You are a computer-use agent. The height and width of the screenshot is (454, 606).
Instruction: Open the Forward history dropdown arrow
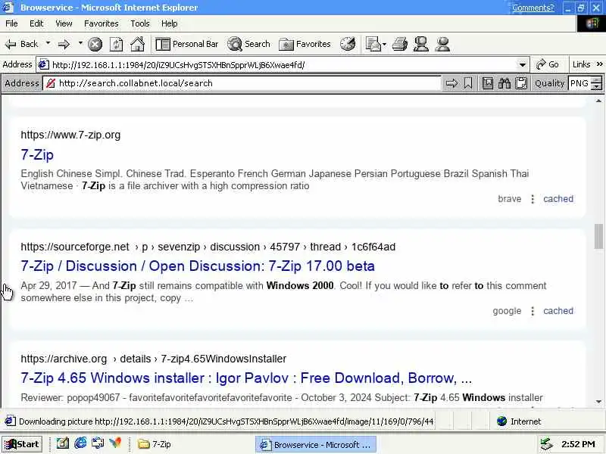[80, 43]
